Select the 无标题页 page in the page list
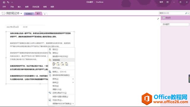 pyautogui.click(x=175, y=24)
